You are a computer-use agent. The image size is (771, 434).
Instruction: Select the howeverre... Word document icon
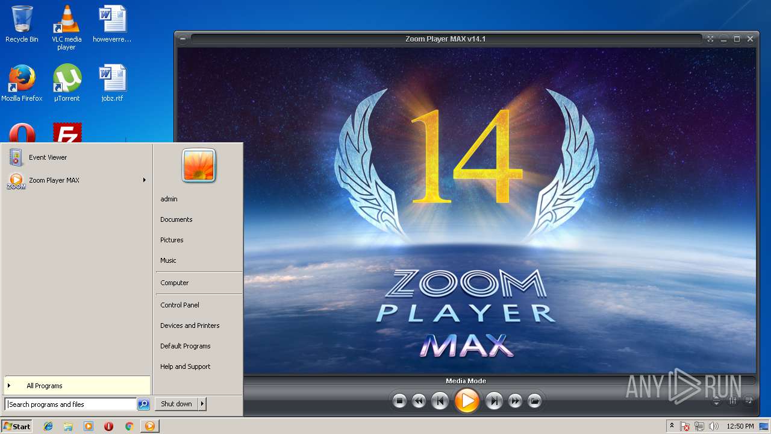click(x=112, y=24)
